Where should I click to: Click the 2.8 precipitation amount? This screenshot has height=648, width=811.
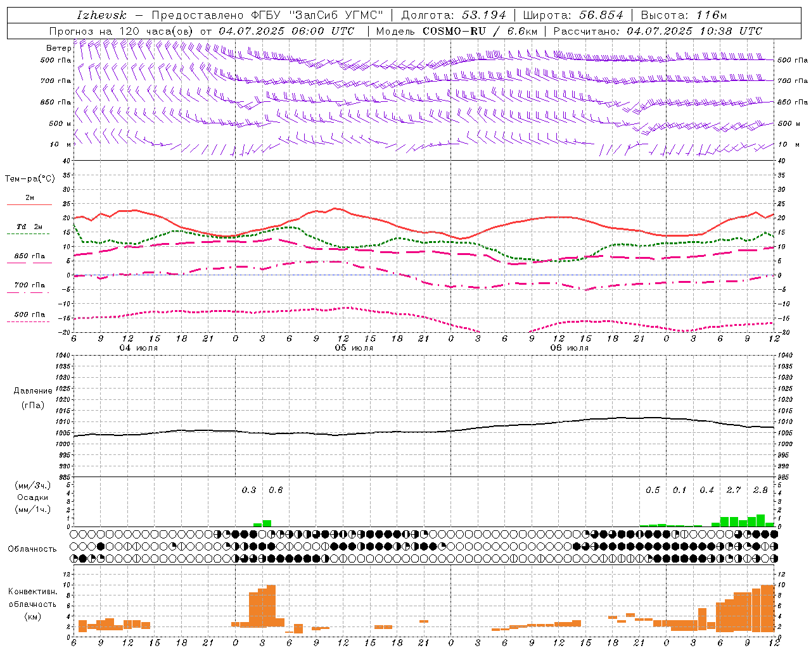(x=760, y=490)
